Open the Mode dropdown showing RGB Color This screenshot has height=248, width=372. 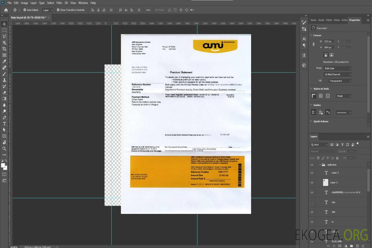coord(337,68)
